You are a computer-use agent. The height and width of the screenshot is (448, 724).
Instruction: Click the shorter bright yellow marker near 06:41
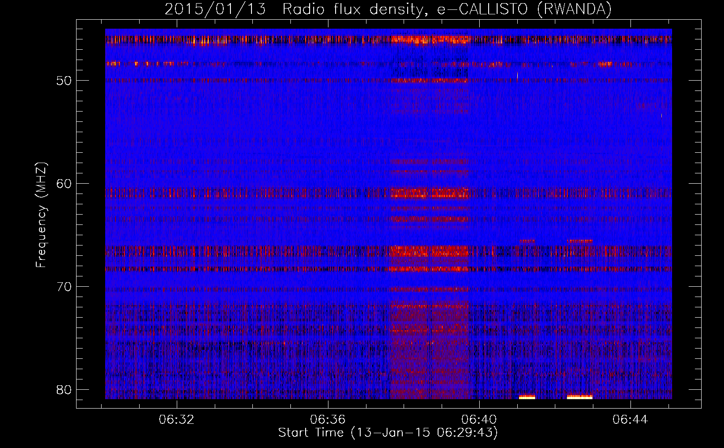(527, 397)
